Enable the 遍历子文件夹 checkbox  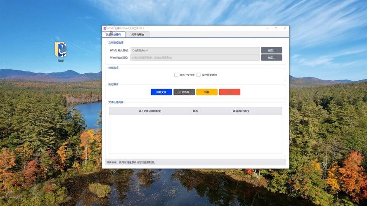pos(176,75)
